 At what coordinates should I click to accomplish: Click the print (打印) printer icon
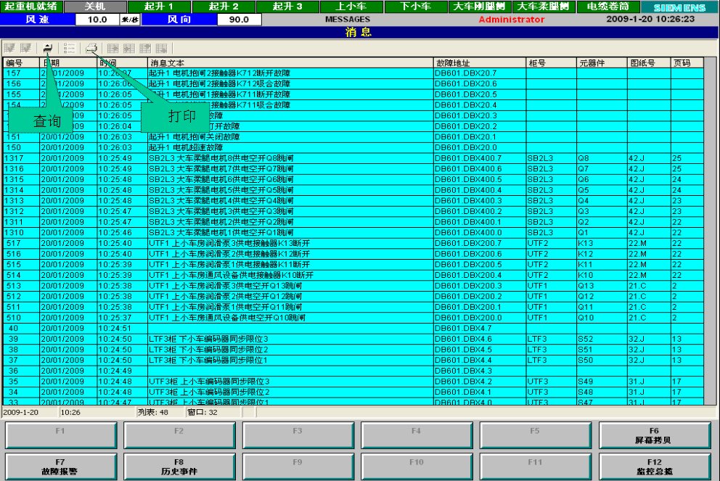(x=91, y=48)
